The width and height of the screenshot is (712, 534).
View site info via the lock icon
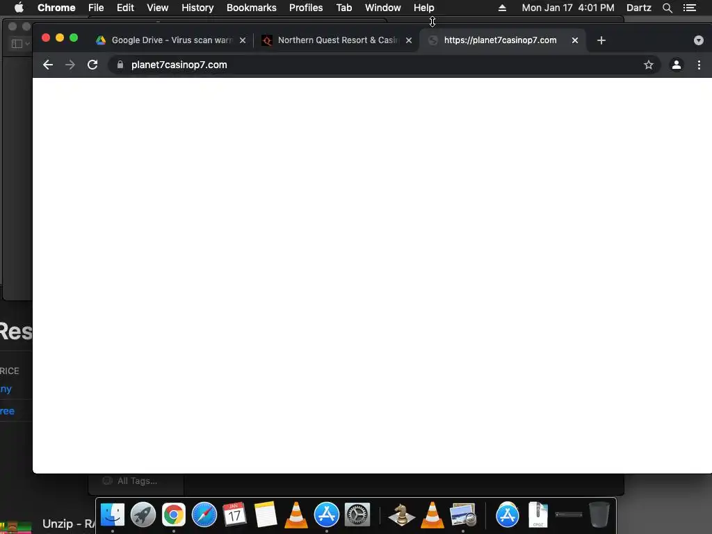[120, 65]
